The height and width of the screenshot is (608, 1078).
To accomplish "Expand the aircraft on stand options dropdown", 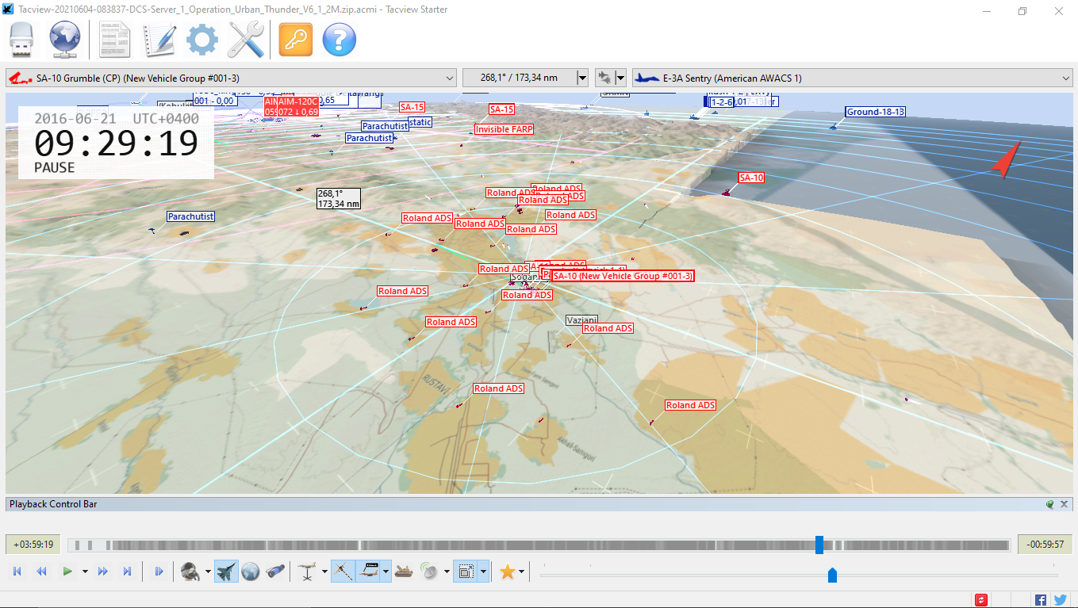I will [x=324, y=571].
